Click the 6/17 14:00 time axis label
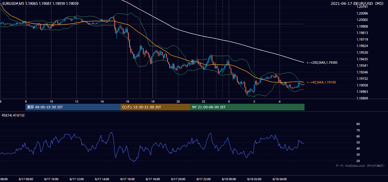 102,179
